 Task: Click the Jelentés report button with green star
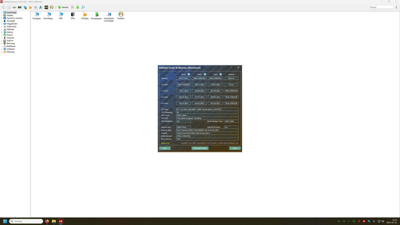pos(63,7)
